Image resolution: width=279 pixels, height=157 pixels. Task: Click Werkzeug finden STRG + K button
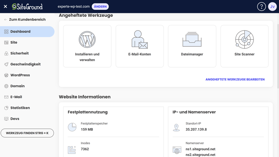click(27, 133)
